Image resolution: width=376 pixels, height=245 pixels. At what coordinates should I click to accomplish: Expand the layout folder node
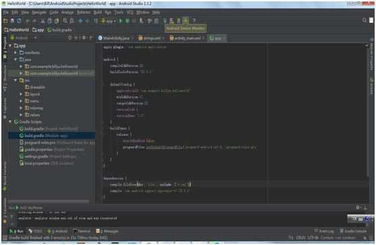pyautogui.click(x=21, y=94)
